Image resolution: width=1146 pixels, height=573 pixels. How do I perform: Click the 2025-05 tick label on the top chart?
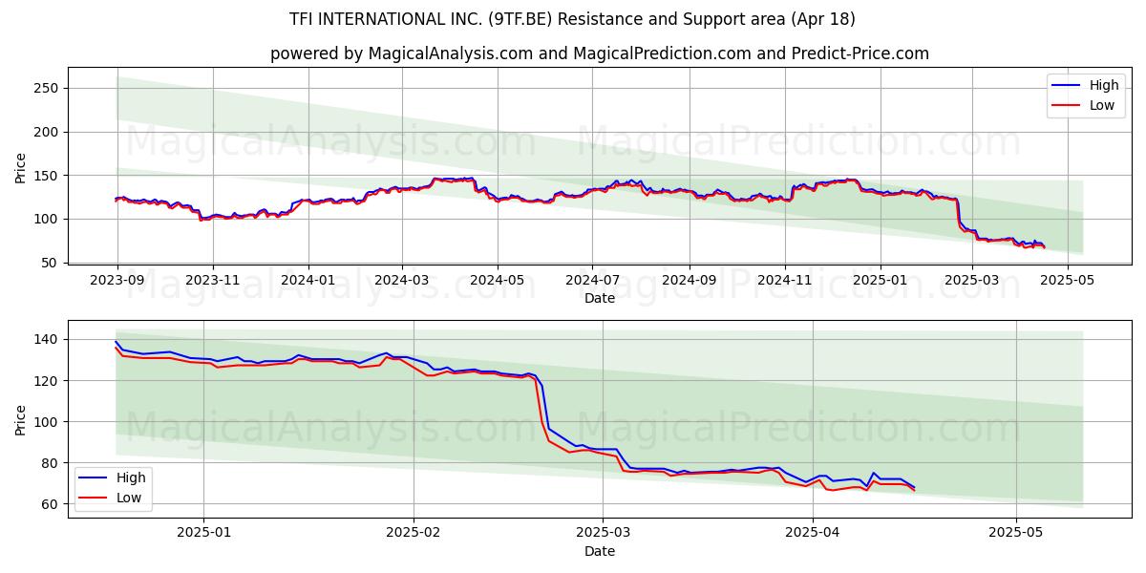coord(1067,282)
